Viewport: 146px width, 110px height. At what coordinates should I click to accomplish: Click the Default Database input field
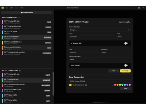pyautogui.click(x=100, y=59)
